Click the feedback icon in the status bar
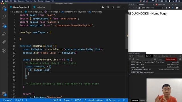The image size is (182, 102). tap(119, 100)
